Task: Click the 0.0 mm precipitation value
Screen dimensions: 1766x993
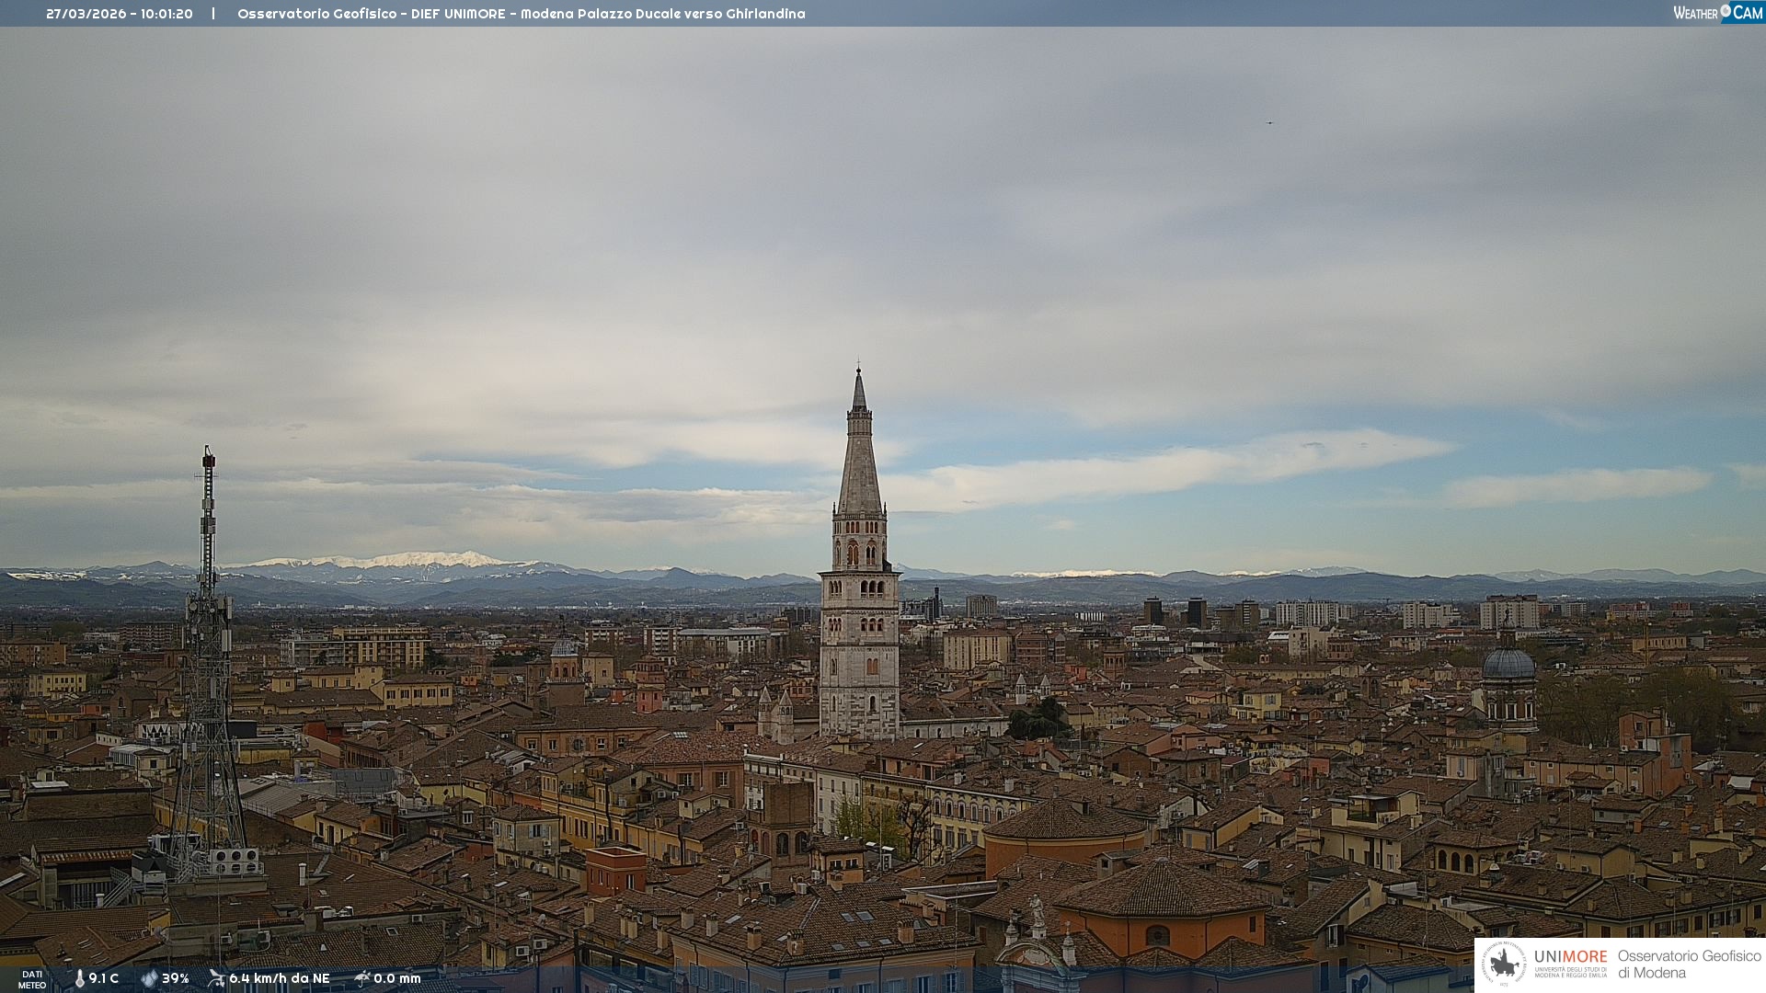Action: click(397, 978)
